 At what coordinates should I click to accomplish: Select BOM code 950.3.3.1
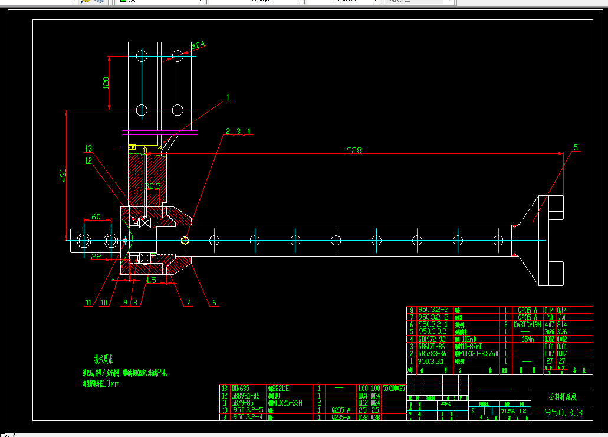point(431,361)
